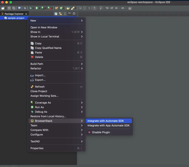Click the Debug bug icon in toolbar
189x167 pixels.
tap(30, 8)
